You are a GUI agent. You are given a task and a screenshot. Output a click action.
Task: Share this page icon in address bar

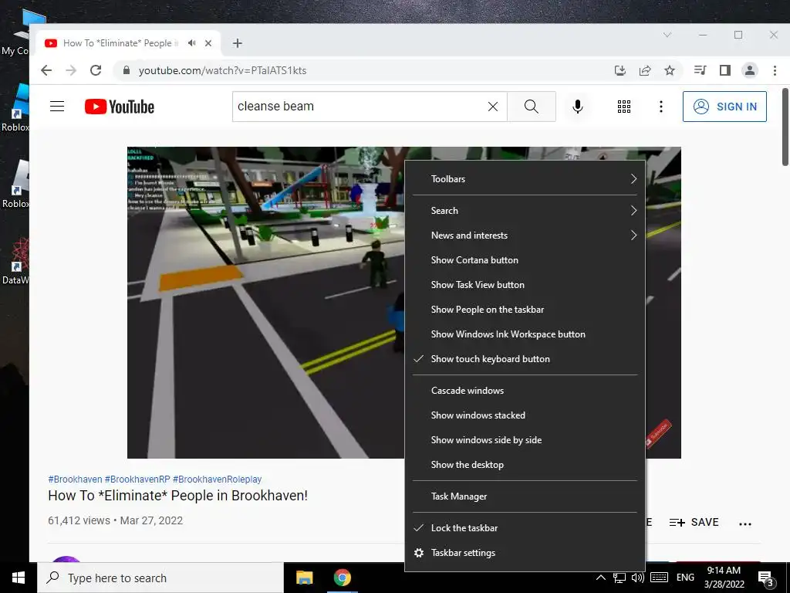645,70
